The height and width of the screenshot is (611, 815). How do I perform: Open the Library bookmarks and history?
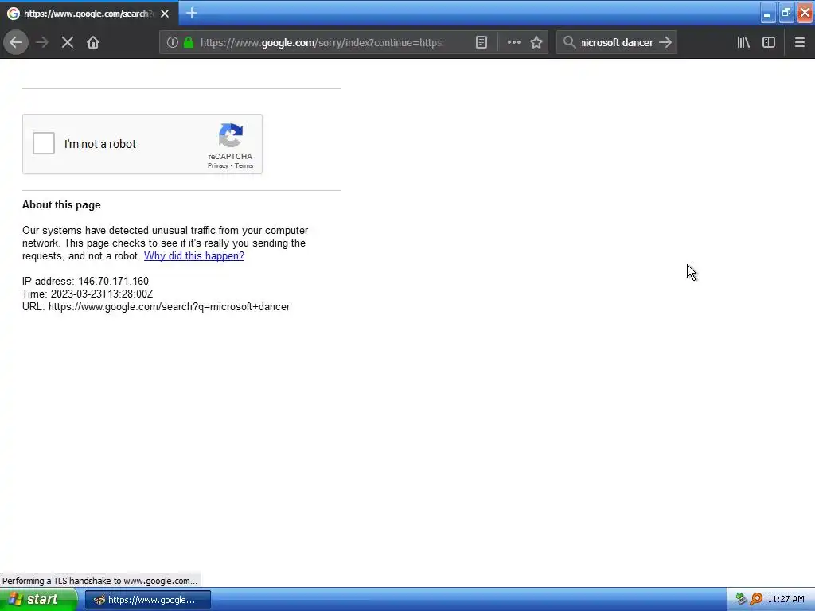[743, 43]
